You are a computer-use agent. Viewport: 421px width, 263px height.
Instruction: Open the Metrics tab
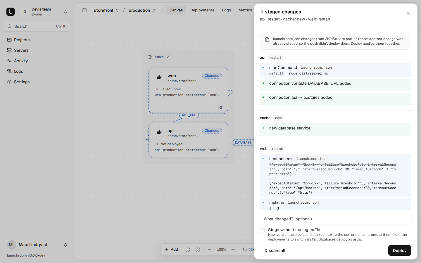tap(245, 10)
